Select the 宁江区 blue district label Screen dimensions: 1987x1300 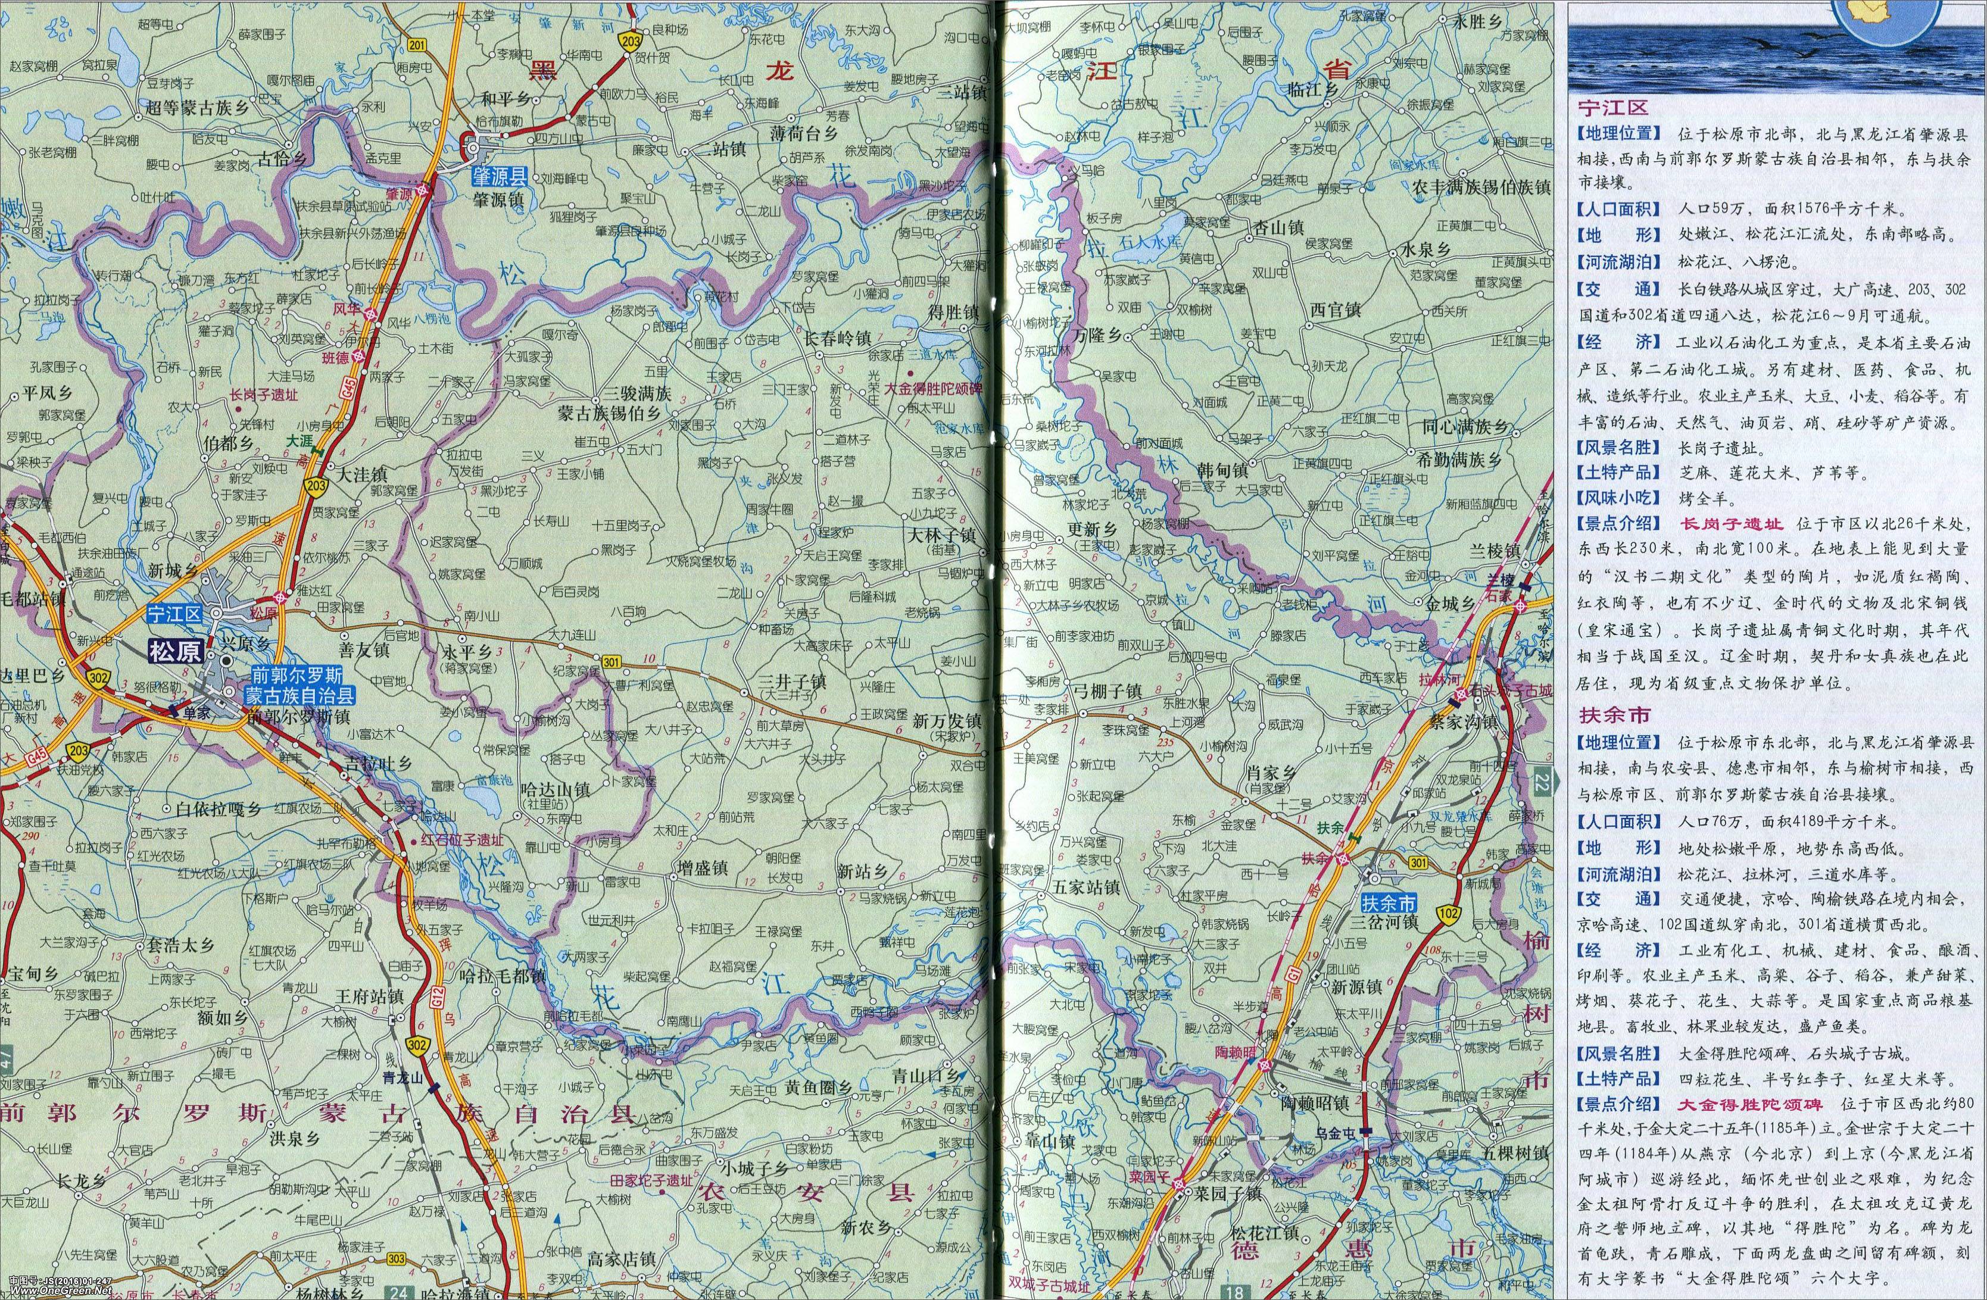(174, 615)
